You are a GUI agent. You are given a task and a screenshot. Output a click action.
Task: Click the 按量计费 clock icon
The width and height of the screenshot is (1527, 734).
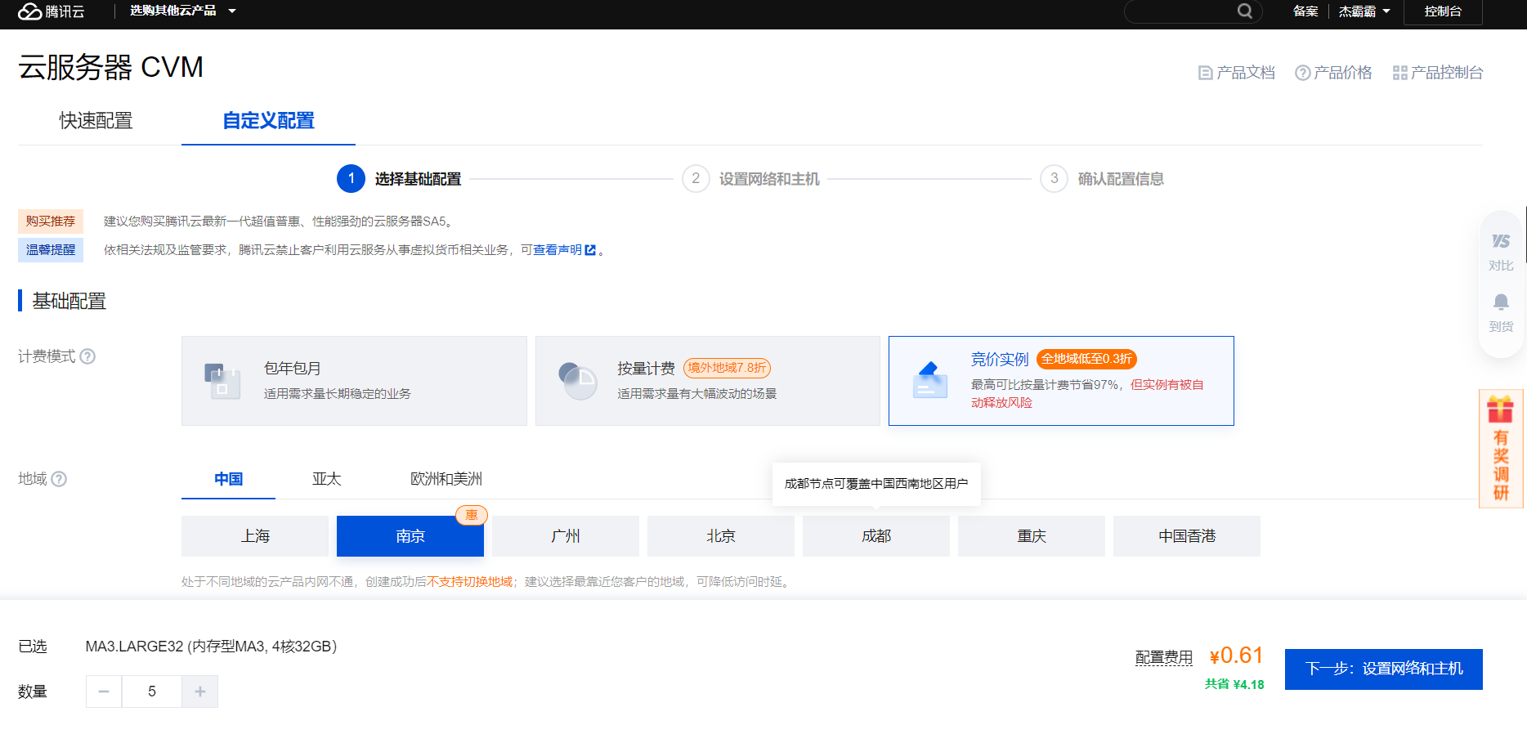(578, 381)
